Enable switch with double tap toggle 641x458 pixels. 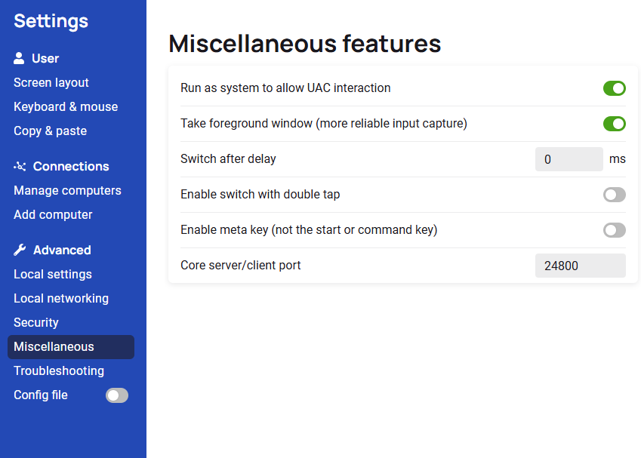pyautogui.click(x=614, y=195)
